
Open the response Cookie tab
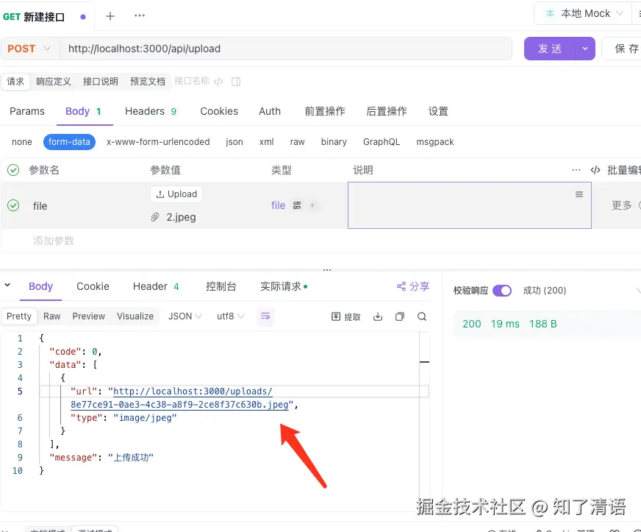(x=93, y=286)
